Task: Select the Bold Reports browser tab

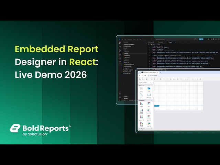Action: tap(150, 73)
